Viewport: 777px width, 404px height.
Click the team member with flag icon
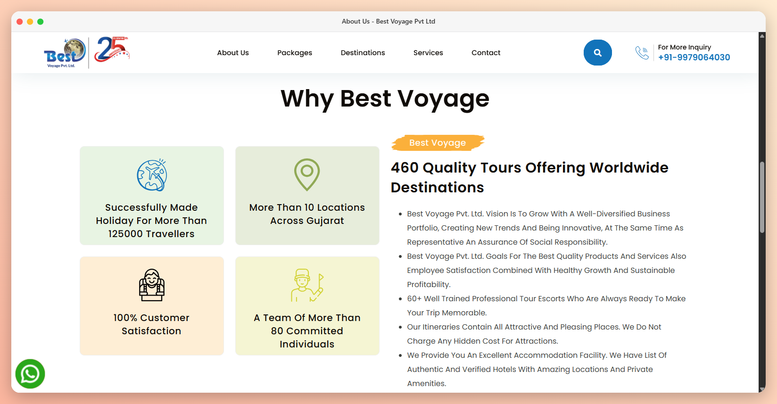[307, 285]
